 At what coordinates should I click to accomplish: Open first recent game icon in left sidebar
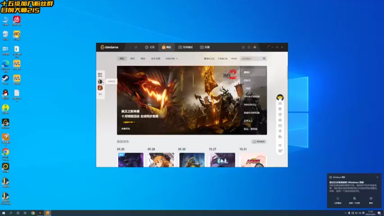pyautogui.click(x=100, y=82)
